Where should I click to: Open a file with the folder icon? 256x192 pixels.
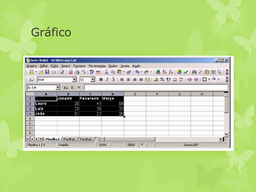click(41, 72)
